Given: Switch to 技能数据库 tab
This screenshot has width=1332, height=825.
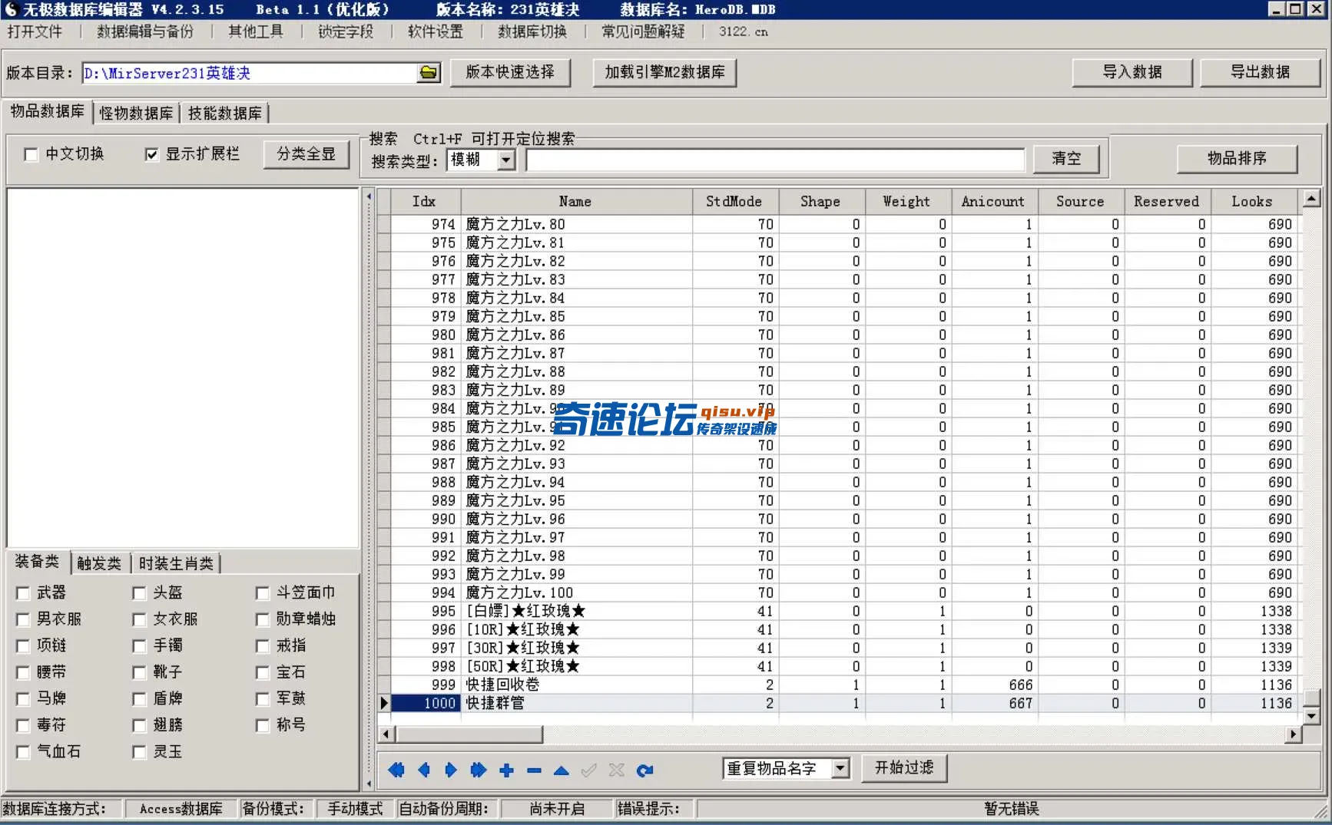Looking at the screenshot, I should tap(225, 113).
